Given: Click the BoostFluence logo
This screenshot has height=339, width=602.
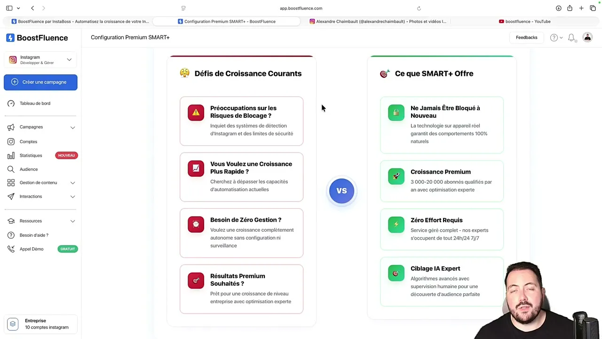Looking at the screenshot, I should (37, 38).
